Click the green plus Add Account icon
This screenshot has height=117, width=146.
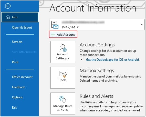pyautogui.click(x=53, y=34)
